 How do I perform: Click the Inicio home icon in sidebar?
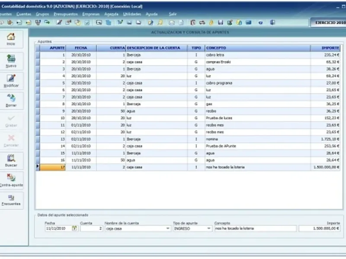11,39
